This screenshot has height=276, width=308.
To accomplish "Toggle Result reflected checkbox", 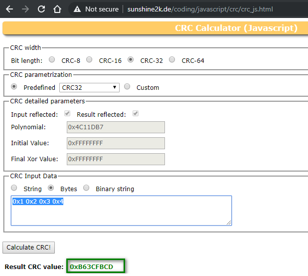I will coord(135,114).
